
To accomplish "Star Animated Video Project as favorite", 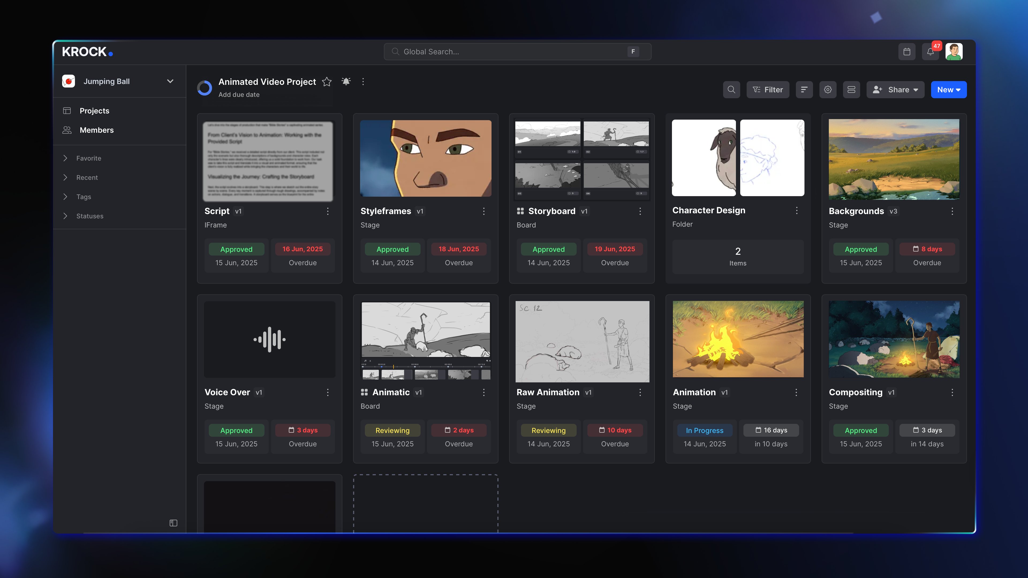I will [327, 82].
